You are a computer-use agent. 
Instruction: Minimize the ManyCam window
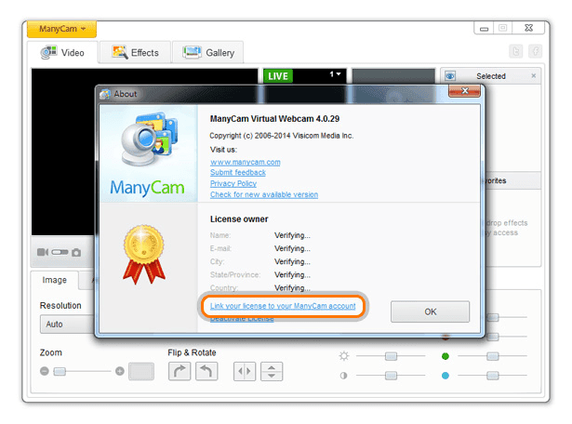[484, 29]
